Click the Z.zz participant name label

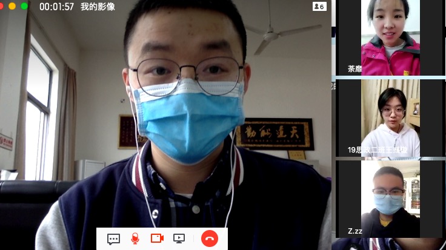tap(355, 231)
